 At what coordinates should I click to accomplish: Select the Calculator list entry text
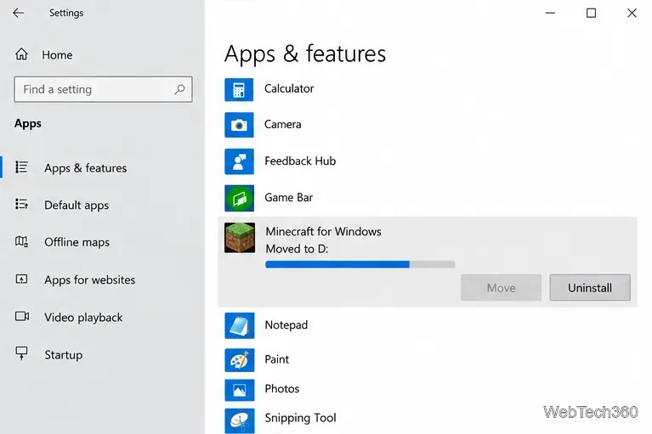[289, 88]
